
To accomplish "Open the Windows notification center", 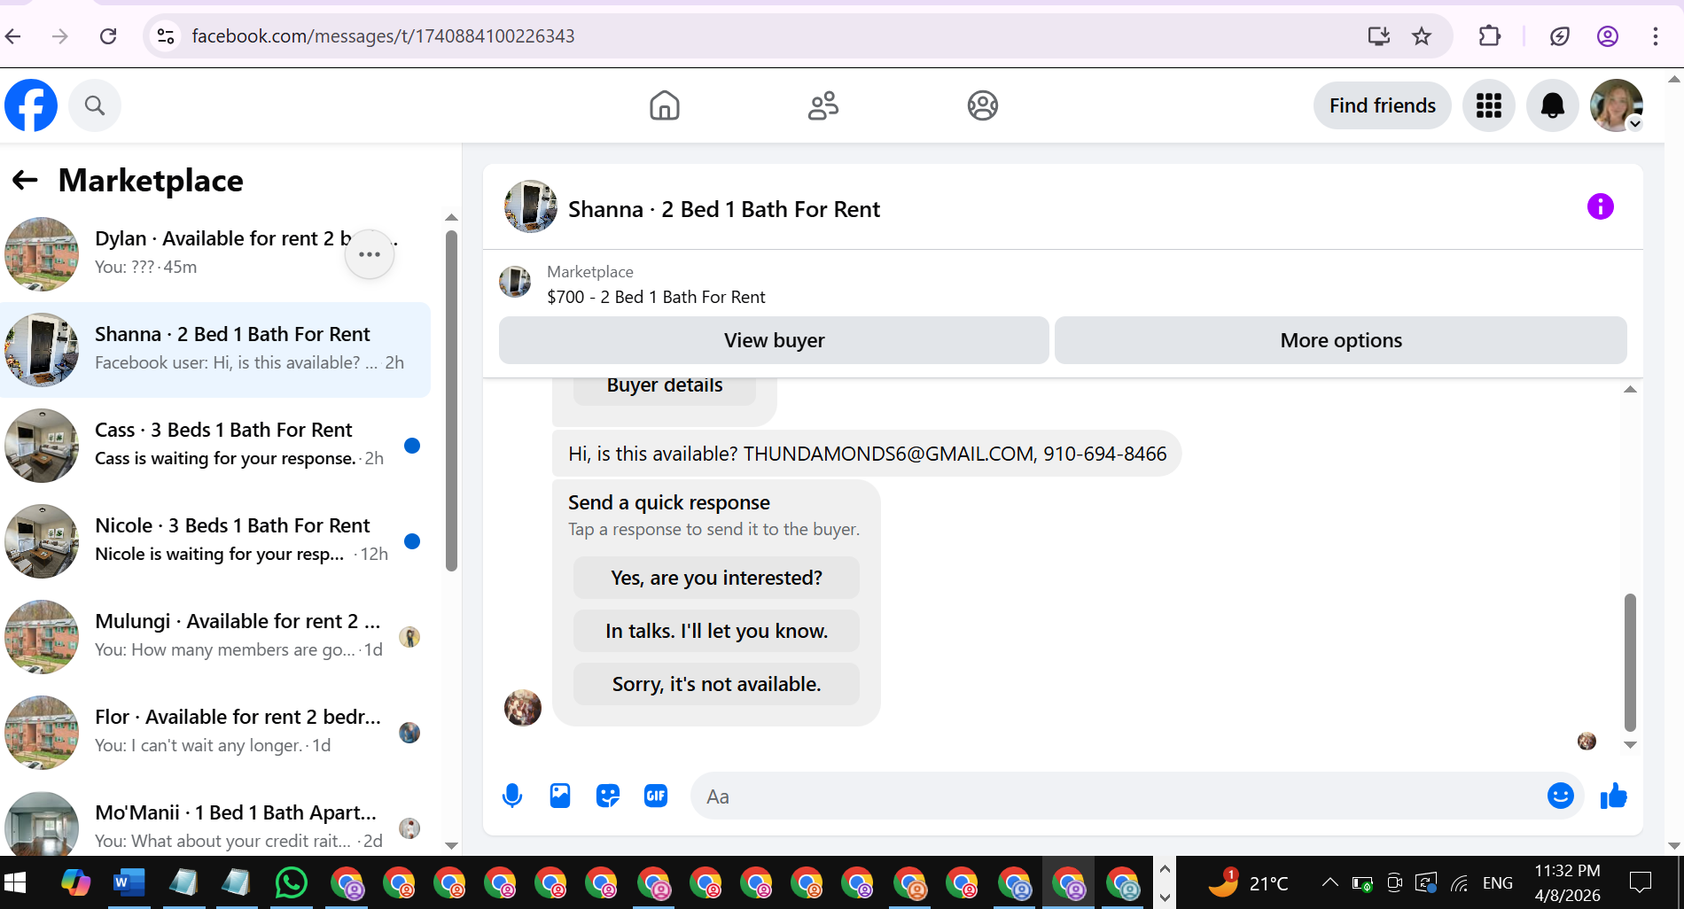I will tap(1641, 882).
